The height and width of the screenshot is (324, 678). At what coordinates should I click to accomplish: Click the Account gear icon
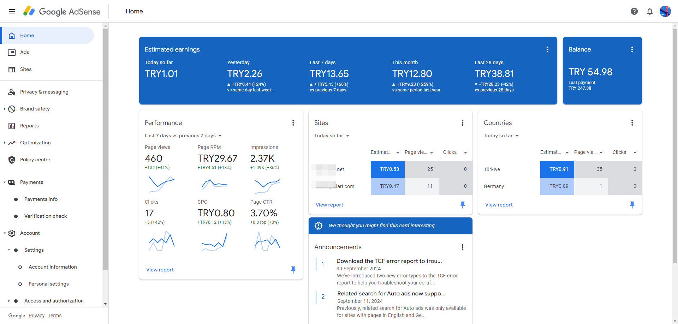click(12, 233)
